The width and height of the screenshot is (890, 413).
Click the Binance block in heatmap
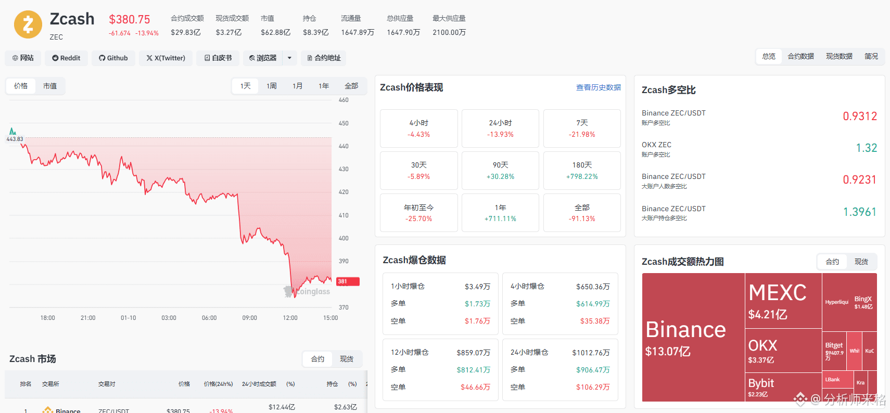point(693,337)
